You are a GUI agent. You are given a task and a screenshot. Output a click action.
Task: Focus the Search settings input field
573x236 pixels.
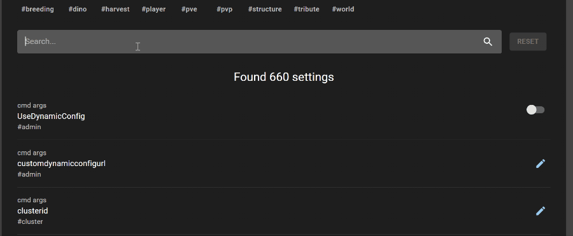click(252, 41)
